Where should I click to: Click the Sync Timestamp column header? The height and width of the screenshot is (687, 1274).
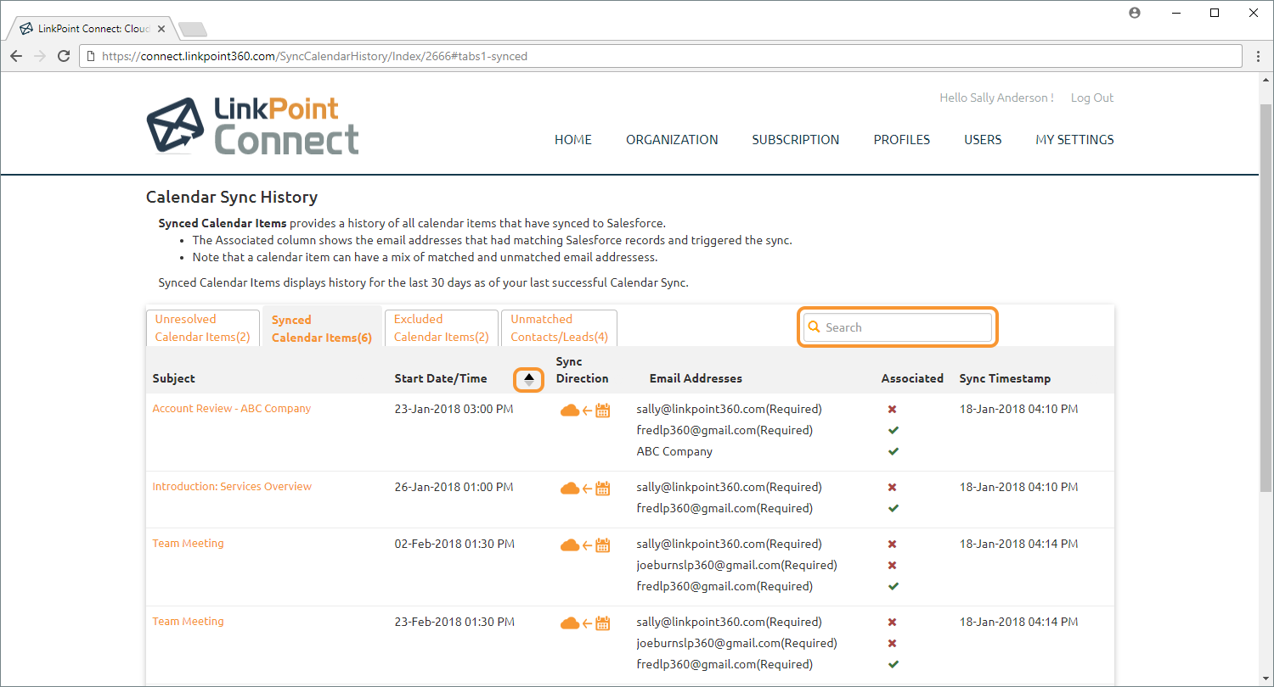1005,378
